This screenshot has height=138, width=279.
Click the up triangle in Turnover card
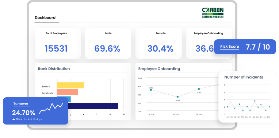click(14, 119)
